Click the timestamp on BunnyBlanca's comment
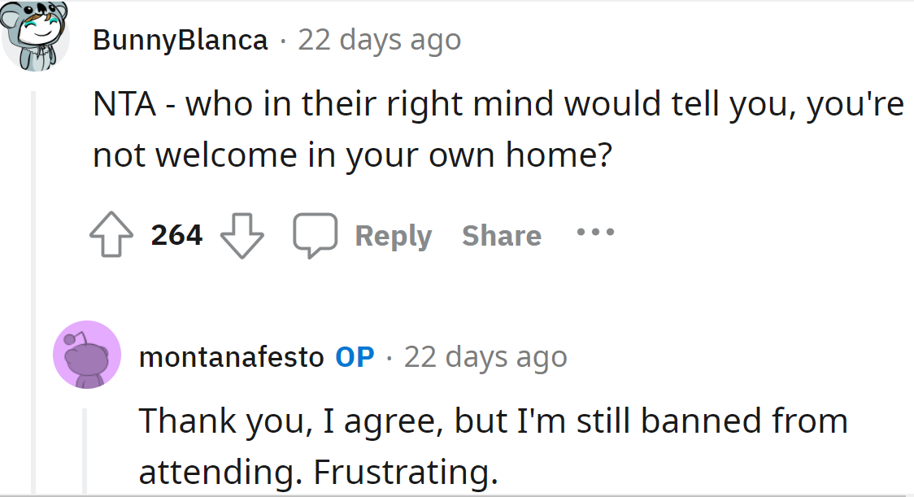The image size is (914, 497). coord(379,39)
